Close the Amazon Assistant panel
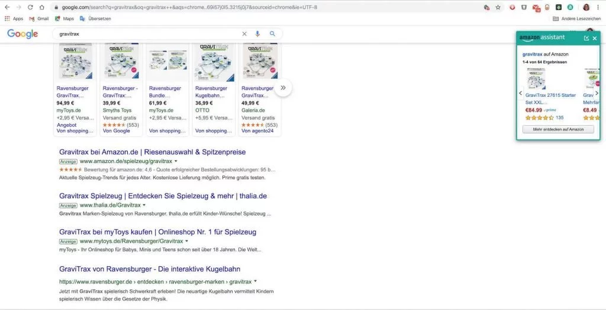606x310 pixels. tap(595, 38)
